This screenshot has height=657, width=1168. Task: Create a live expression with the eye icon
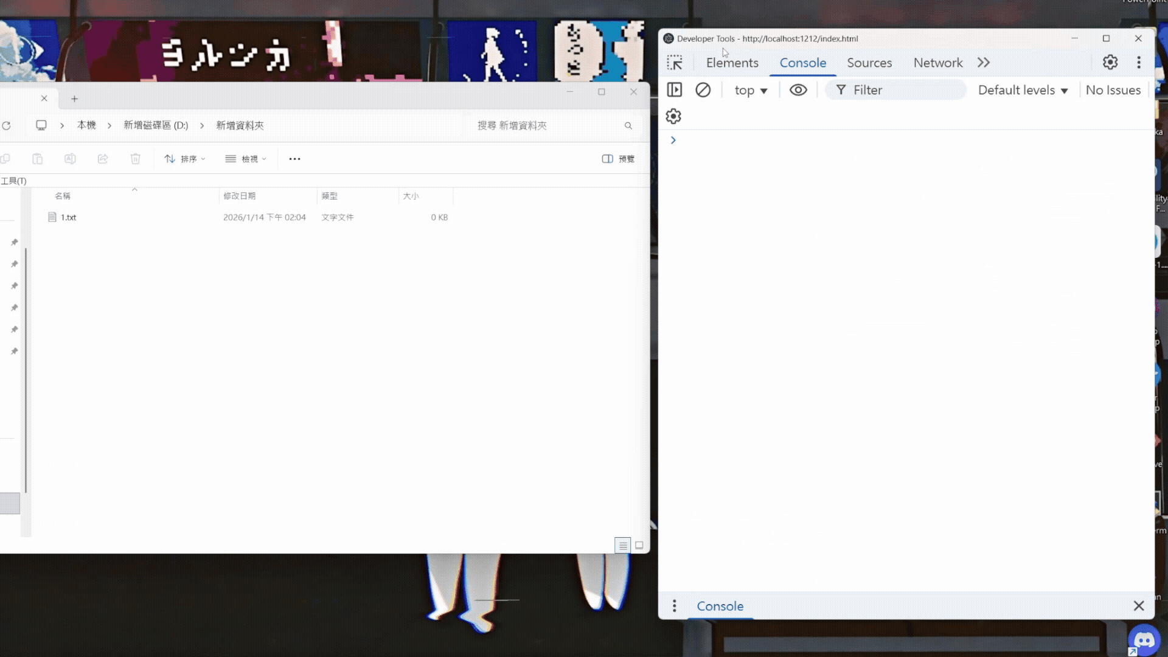(798, 89)
